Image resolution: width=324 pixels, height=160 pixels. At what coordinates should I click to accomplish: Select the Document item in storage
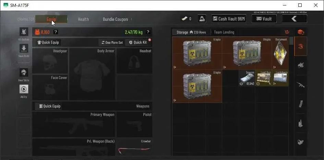[x=280, y=53]
